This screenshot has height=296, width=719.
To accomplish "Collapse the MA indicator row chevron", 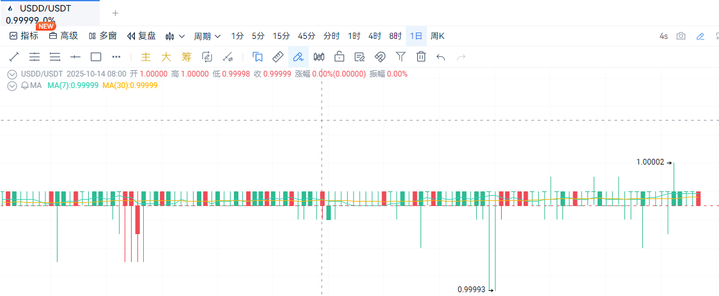I will [12, 85].
